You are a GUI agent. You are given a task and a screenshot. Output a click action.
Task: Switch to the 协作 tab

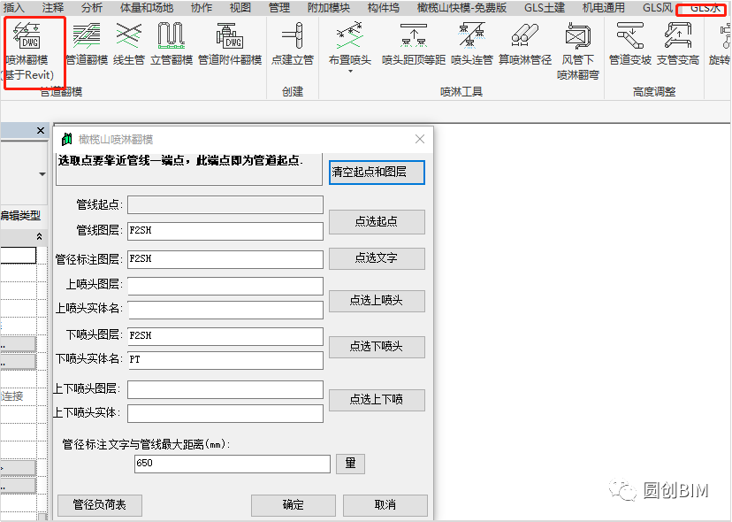tap(202, 7)
